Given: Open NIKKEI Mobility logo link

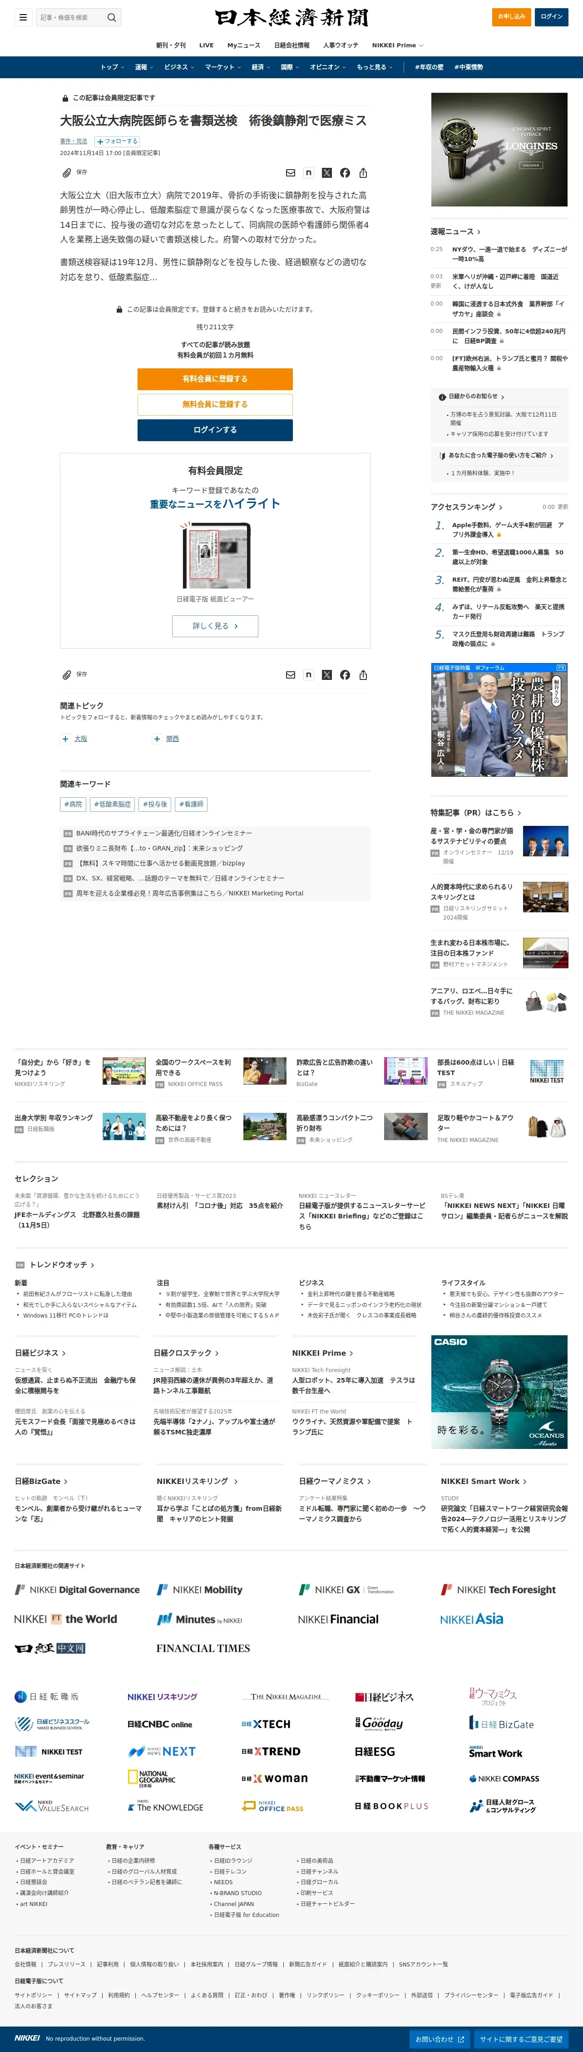Looking at the screenshot, I should pos(200,1590).
